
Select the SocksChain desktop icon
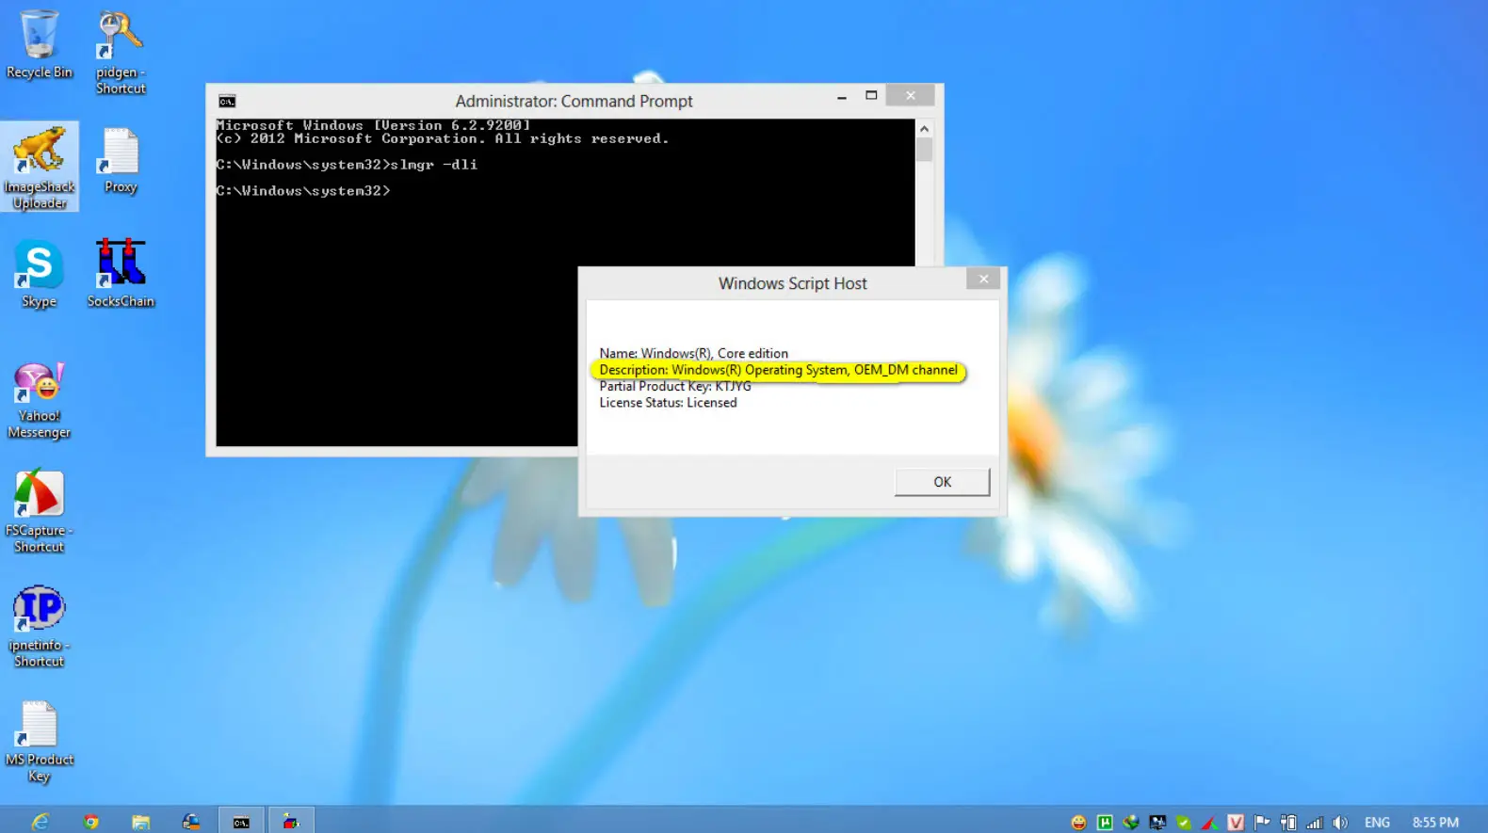click(121, 274)
